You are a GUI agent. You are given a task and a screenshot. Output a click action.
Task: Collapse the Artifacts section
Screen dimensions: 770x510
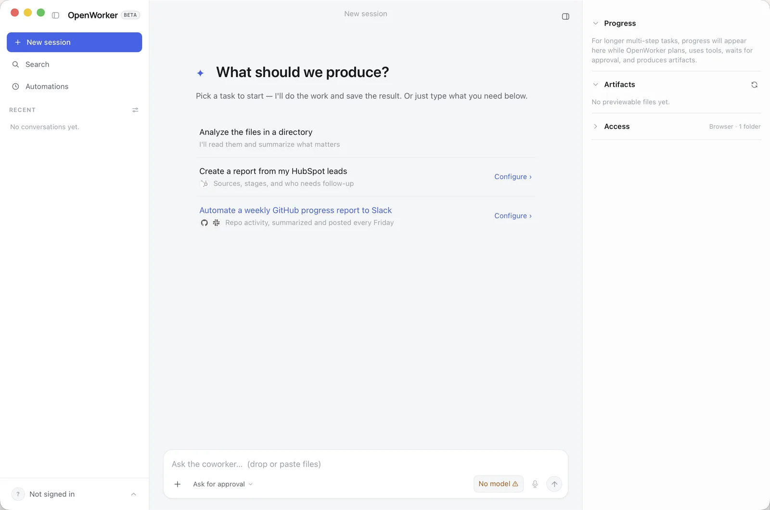595,84
